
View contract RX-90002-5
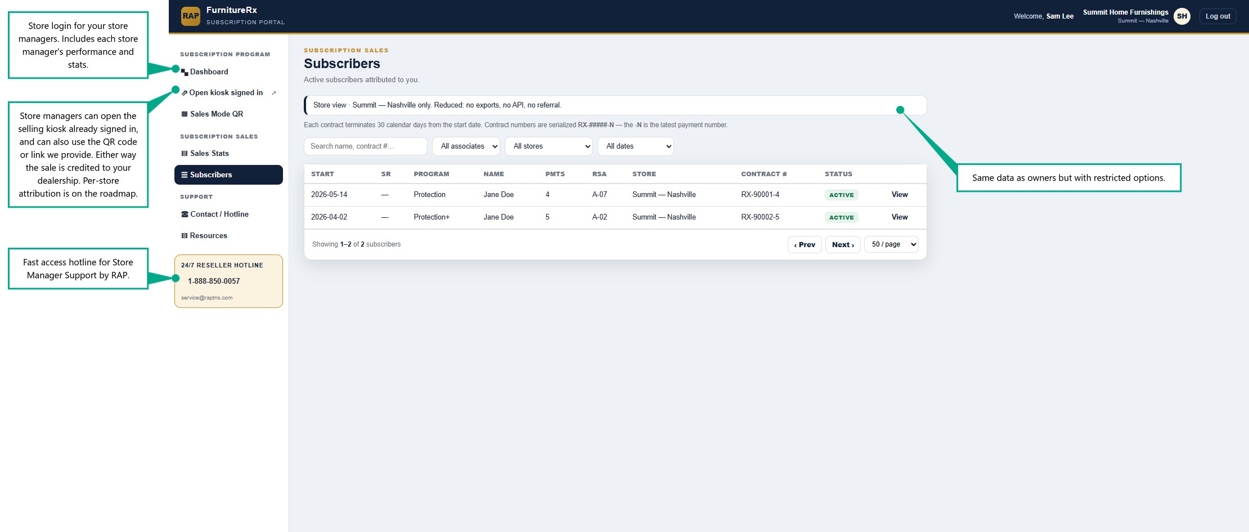click(900, 217)
